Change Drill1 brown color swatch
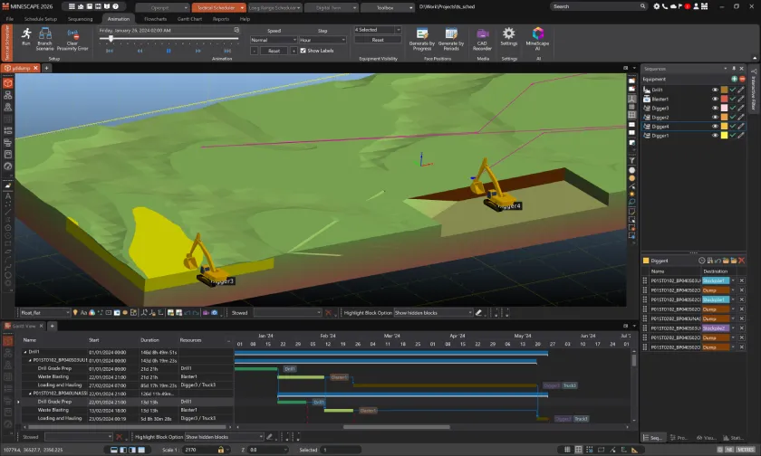 click(x=724, y=90)
